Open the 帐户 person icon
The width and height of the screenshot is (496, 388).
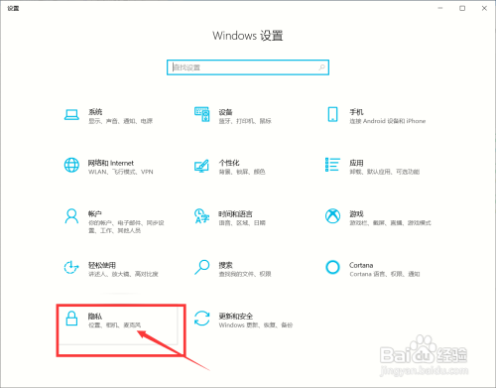click(x=71, y=216)
